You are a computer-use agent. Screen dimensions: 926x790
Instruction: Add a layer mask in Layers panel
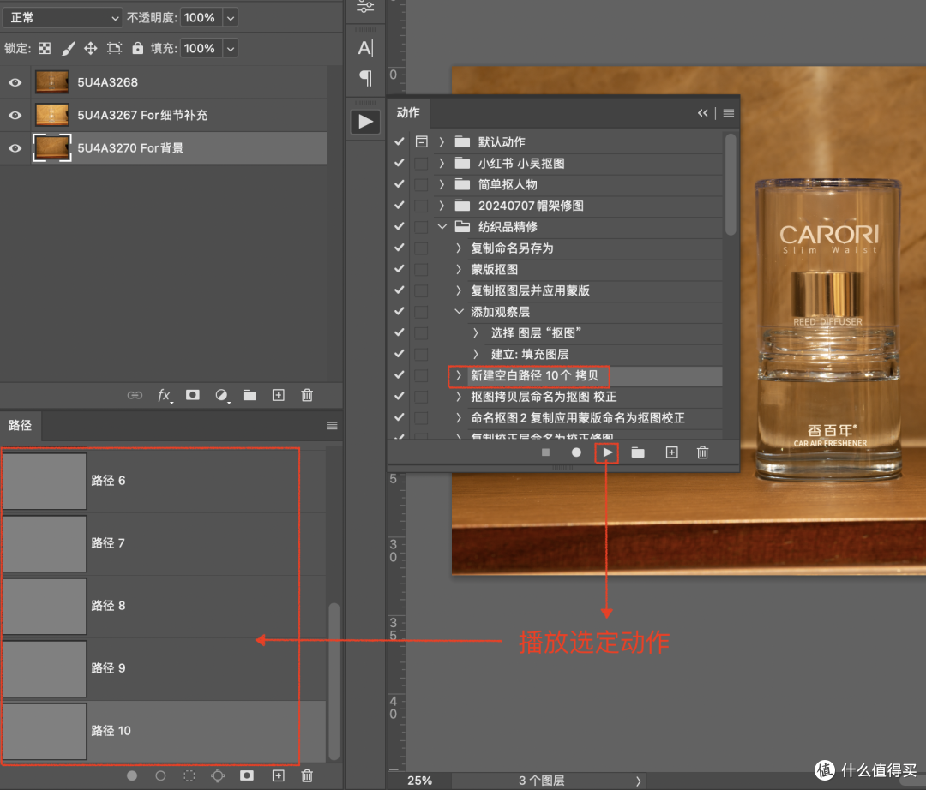tap(193, 395)
